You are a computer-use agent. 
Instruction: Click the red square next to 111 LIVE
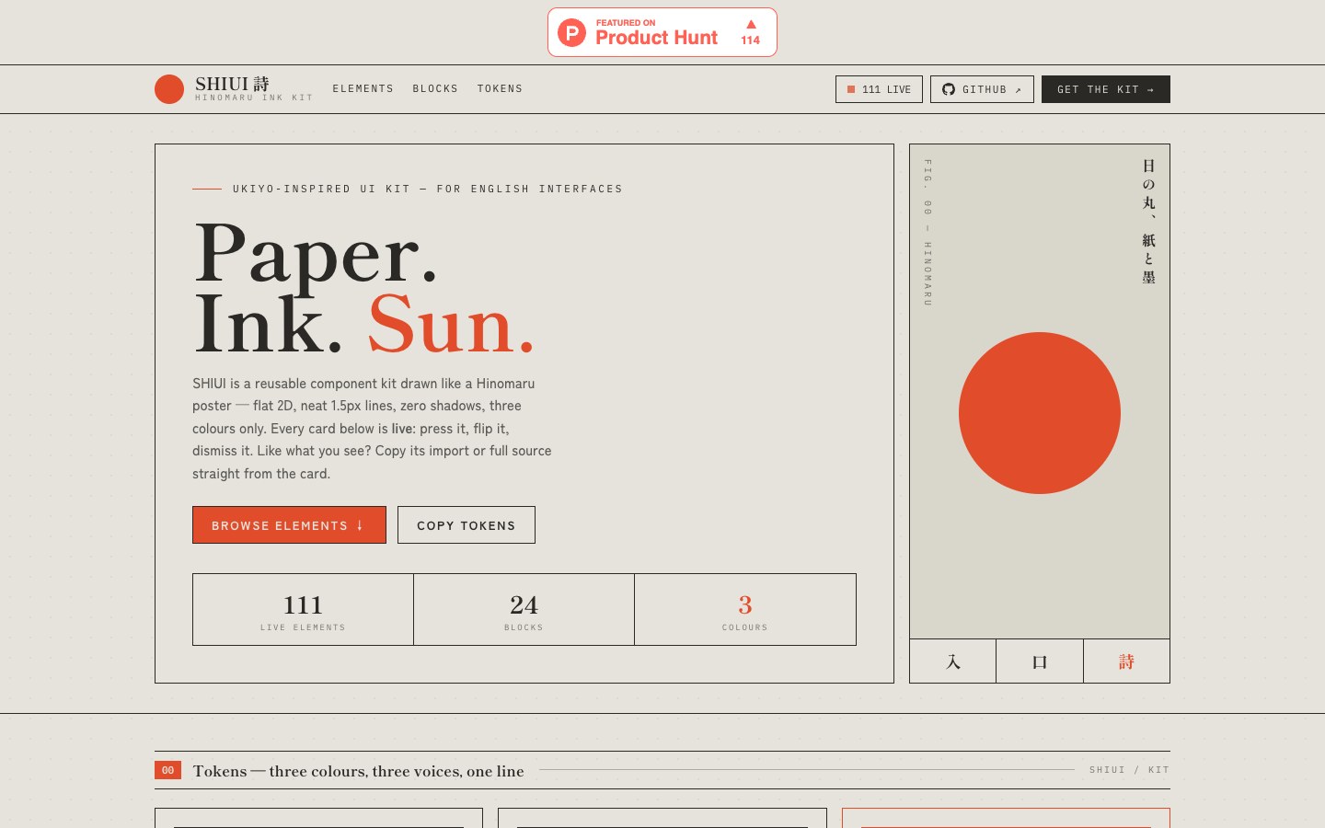pyautogui.click(x=851, y=89)
